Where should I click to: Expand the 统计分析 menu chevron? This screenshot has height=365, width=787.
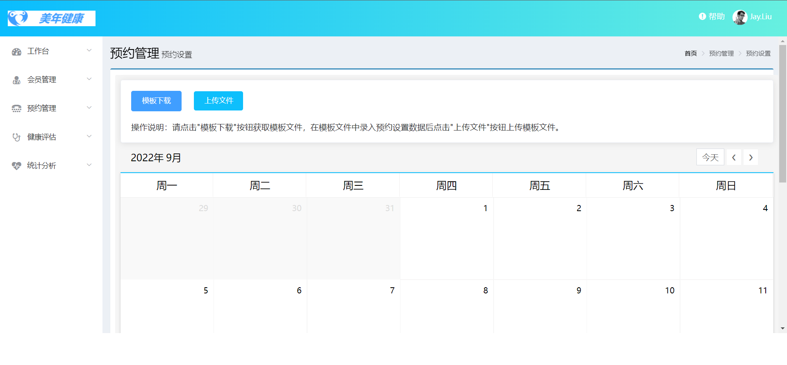click(x=89, y=165)
